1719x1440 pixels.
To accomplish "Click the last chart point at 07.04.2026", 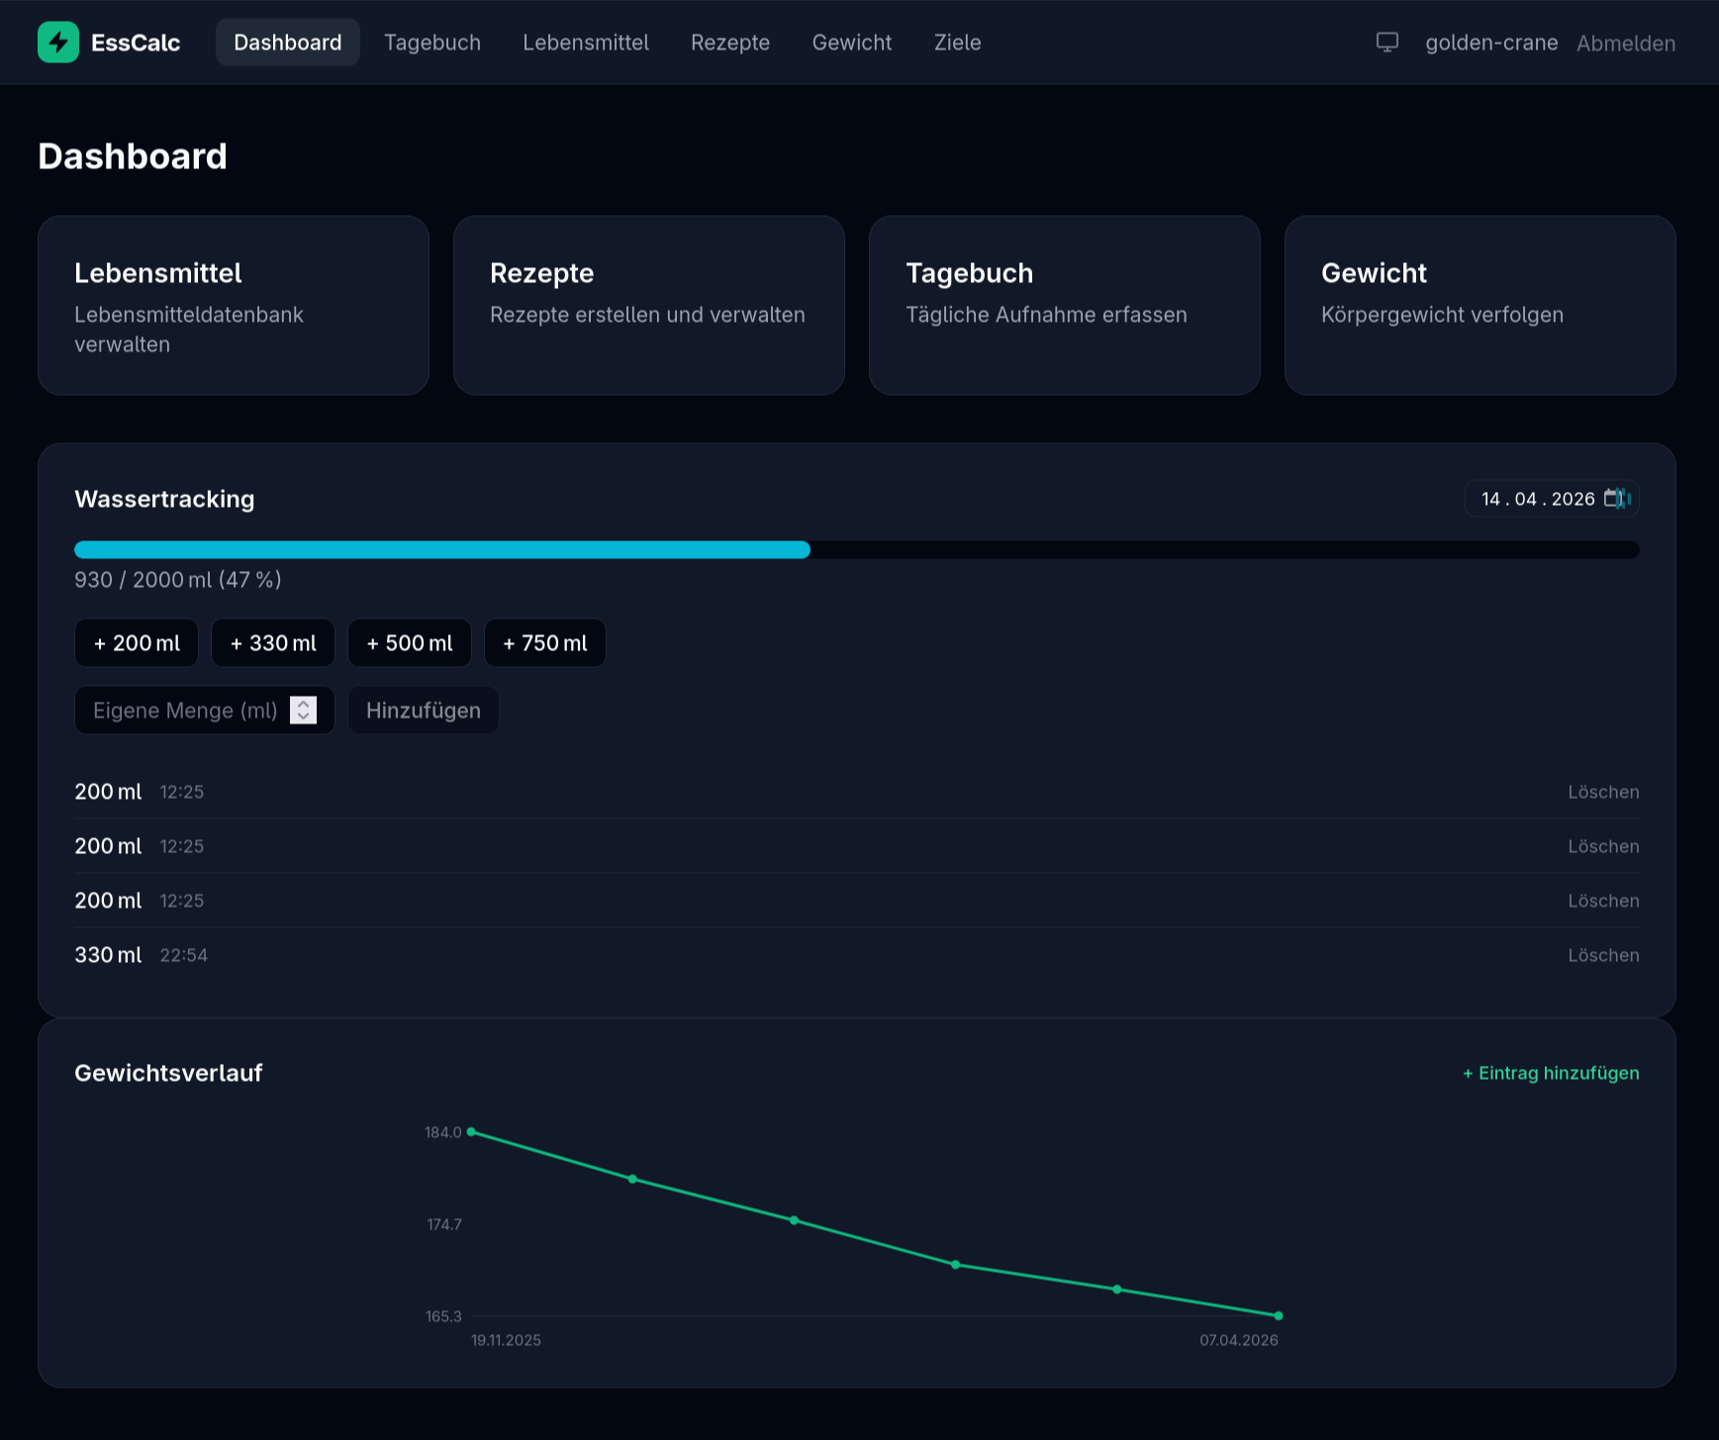I will coord(1279,1316).
